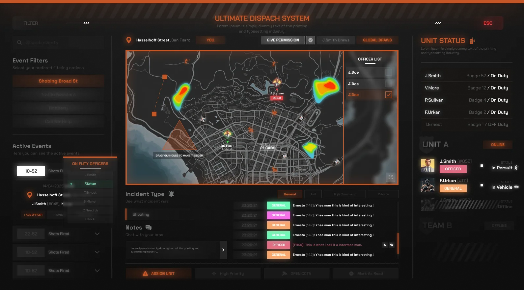The width and height of the screenshot is (524, 290).
Task: Switch to the Unit chat tab
Action: tap(313, 194)
